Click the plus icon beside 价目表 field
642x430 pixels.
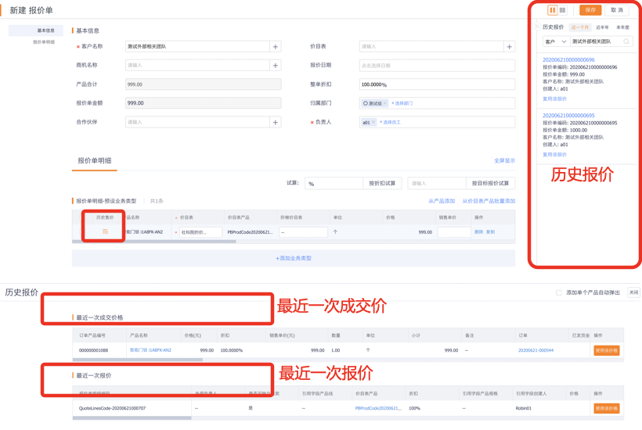[x=509, y=47]
